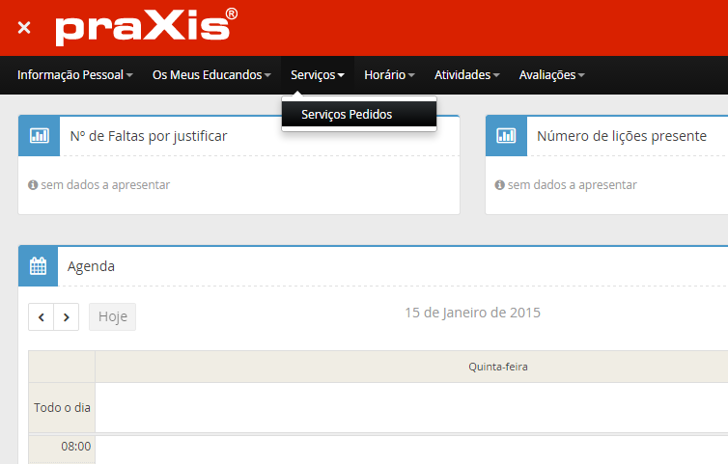The height and width of the screenshot is (464, 728).
Task: Click the Agenda calendar icon
Action: (39, 266)
